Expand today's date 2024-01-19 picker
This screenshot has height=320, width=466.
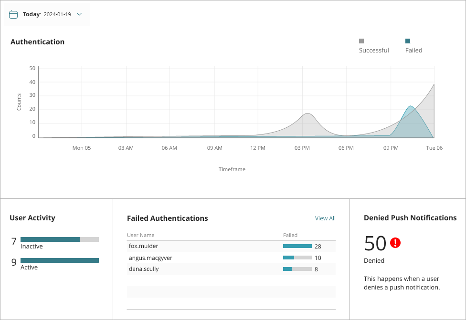point(47,14)
